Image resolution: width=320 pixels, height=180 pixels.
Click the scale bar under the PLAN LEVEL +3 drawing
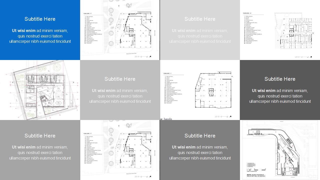tap(302, 57)
